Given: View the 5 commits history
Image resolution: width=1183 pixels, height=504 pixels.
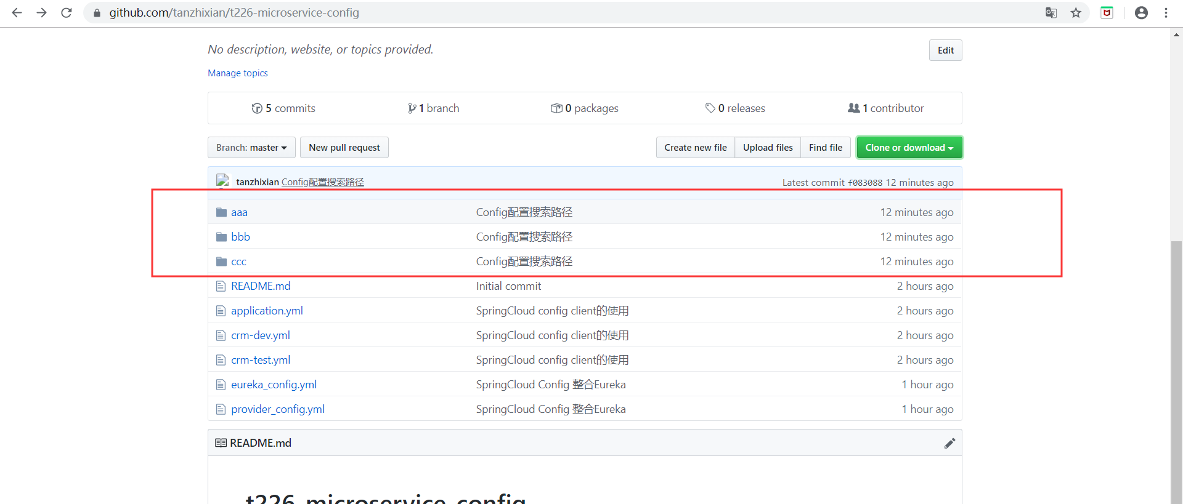Looking at the screenshot, I should [x=283, y=108].
